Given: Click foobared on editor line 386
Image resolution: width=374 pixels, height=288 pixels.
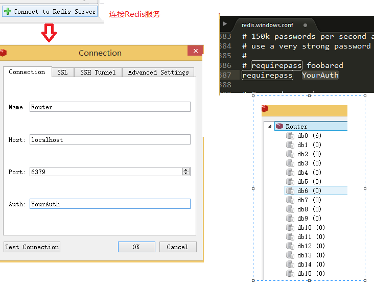Looking at the screenshot, I should click(x=325, y=65).
